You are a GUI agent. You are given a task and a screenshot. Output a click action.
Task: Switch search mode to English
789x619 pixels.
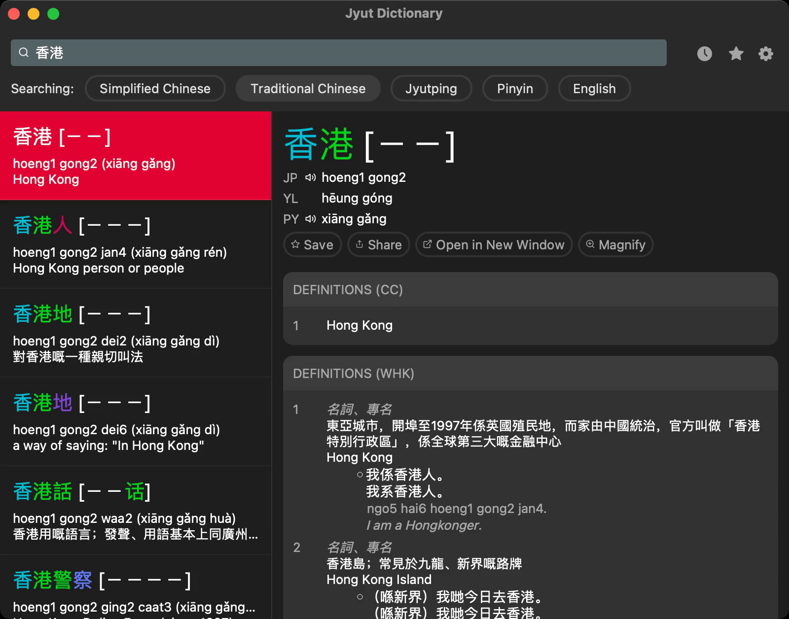coord(594,89)
